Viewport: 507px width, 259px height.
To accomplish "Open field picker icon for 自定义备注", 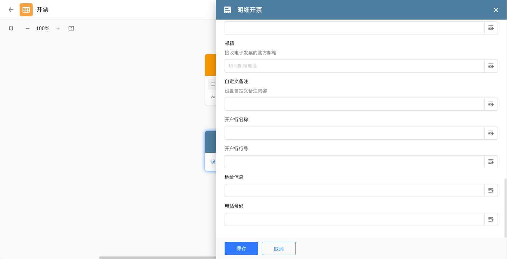I will tap(491, 104).
